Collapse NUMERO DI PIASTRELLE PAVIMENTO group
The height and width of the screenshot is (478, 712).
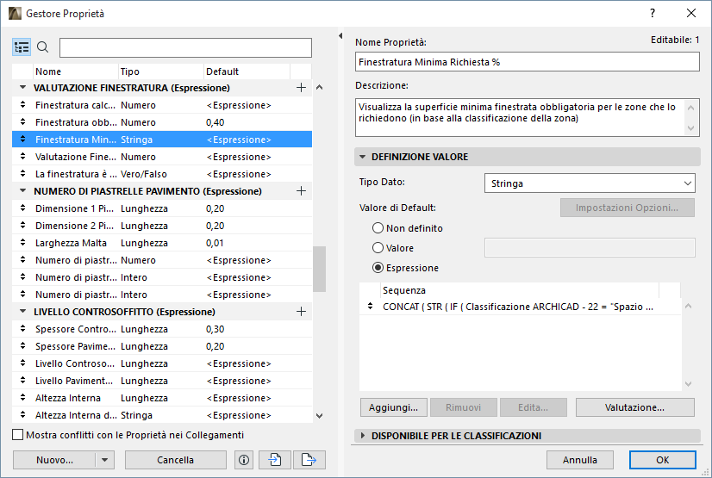tap(22, 191)
